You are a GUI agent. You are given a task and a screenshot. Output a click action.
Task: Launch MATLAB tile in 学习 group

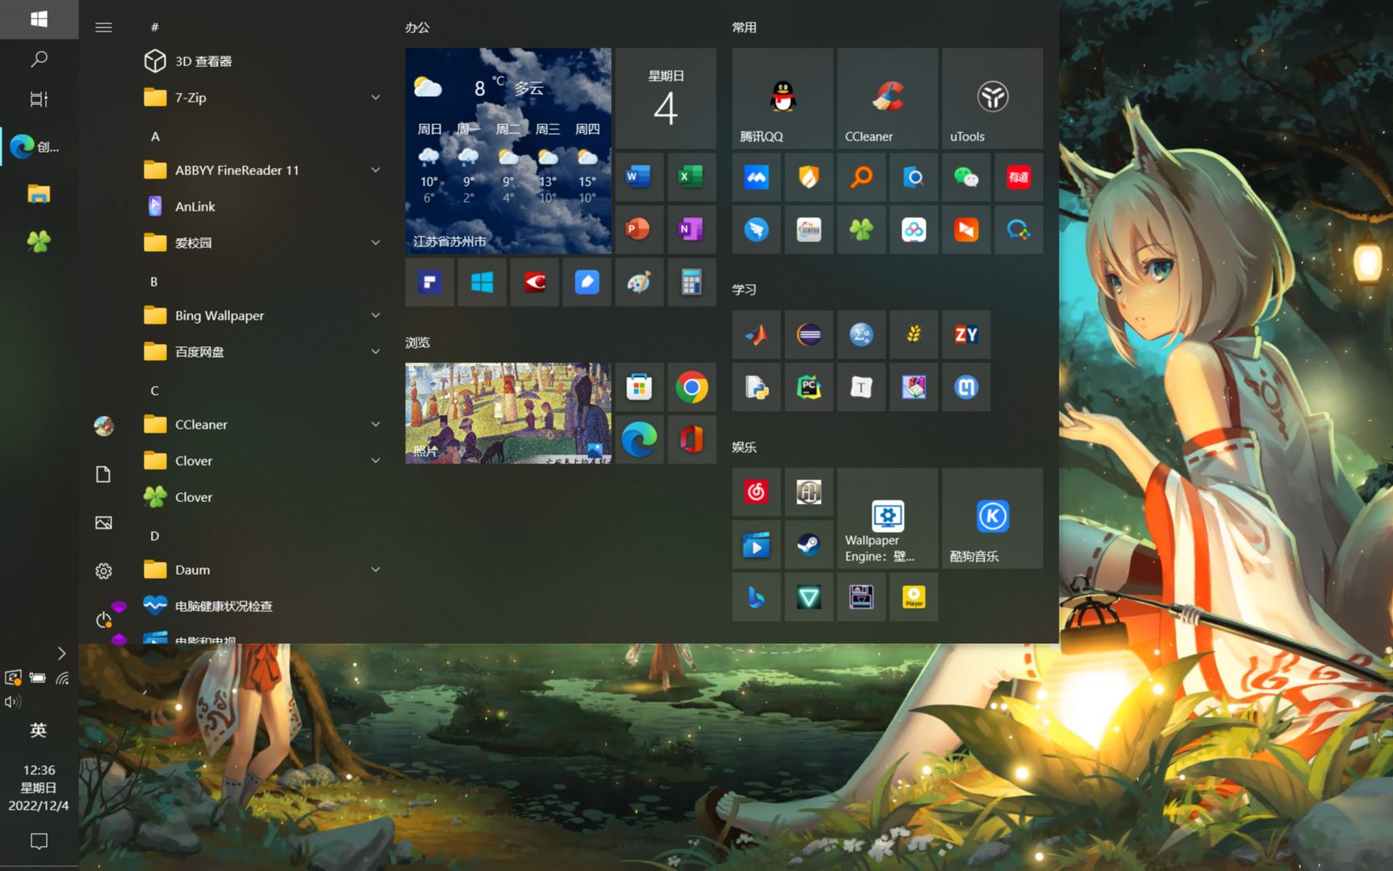(756, 334)
